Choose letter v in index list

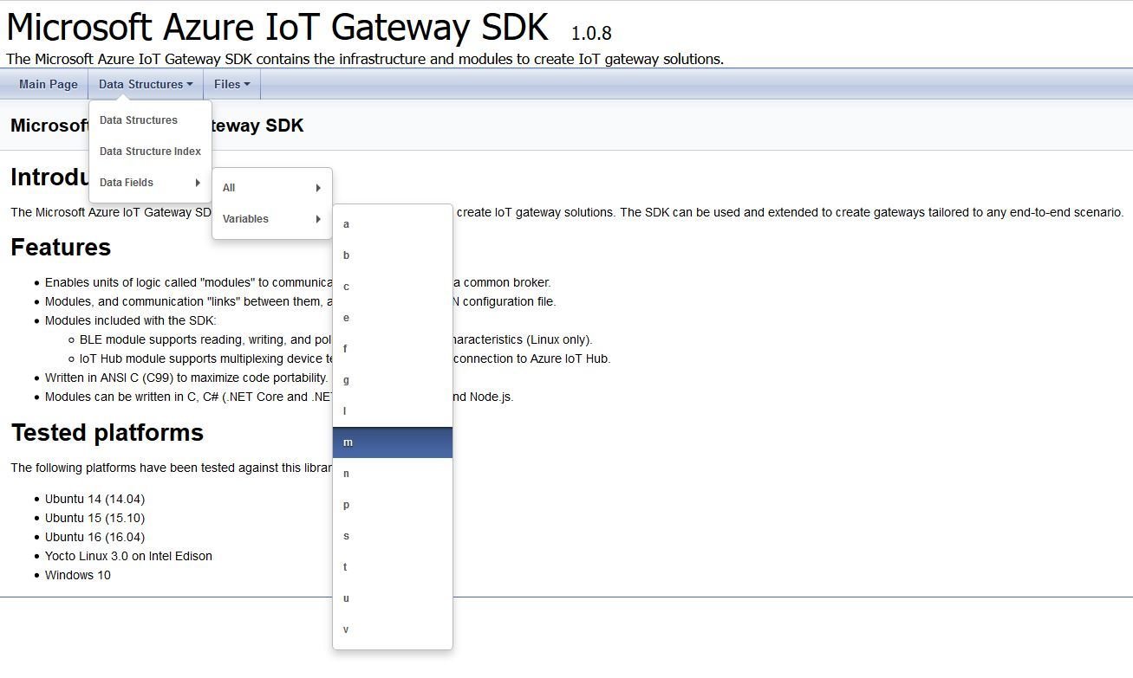(x=393, y=630)
